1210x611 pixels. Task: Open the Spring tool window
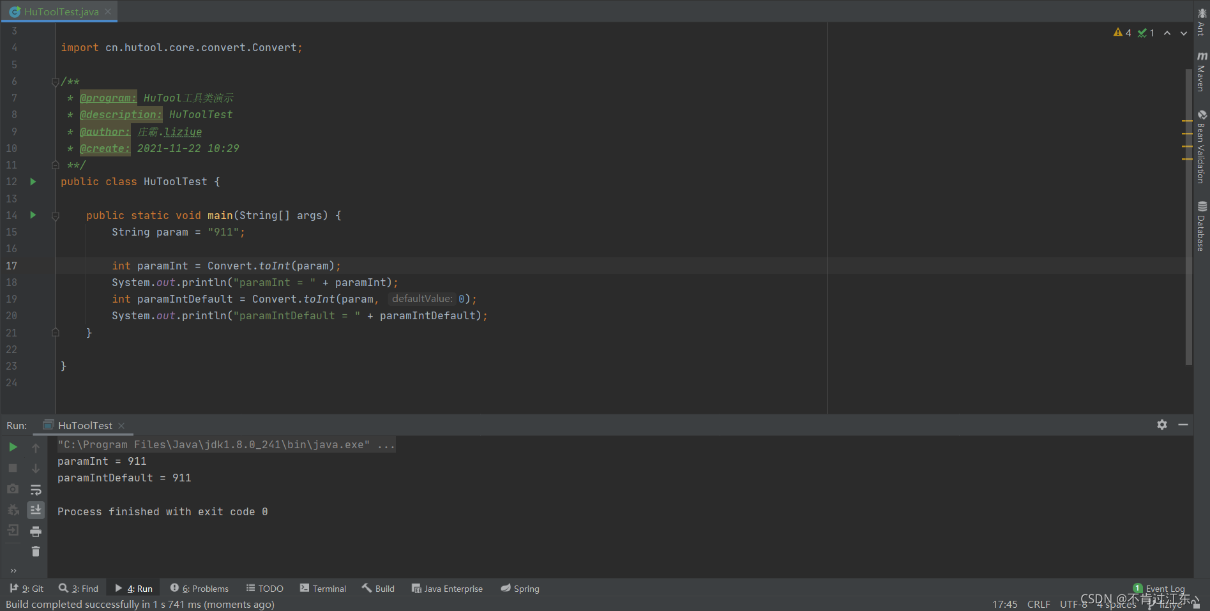coord(520,589)
